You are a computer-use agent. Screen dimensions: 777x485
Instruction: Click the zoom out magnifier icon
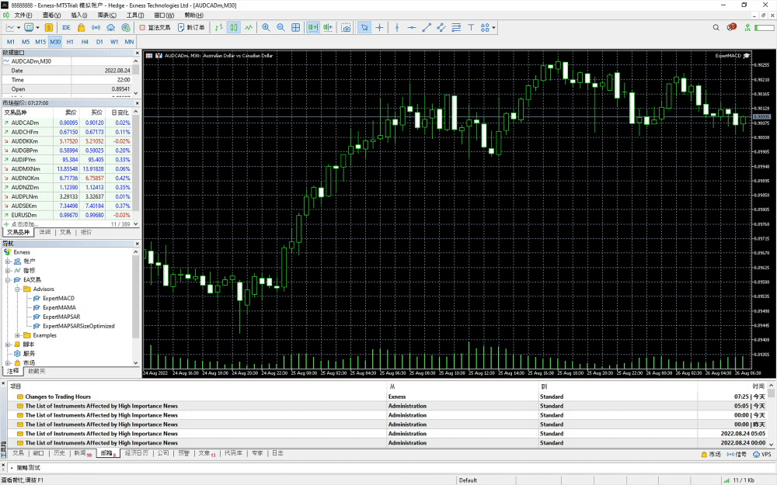click(x=280, y=28)
